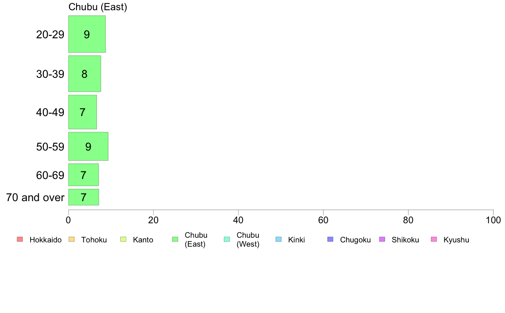Click the Kinki light blue legend swatch

(x=278, y=239)
